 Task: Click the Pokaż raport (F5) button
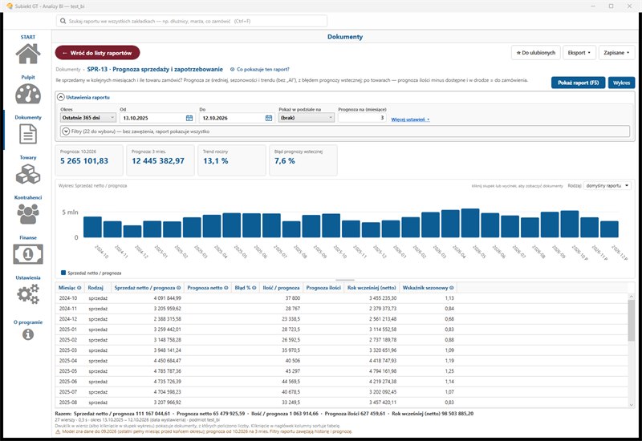(x=578, y=83)
